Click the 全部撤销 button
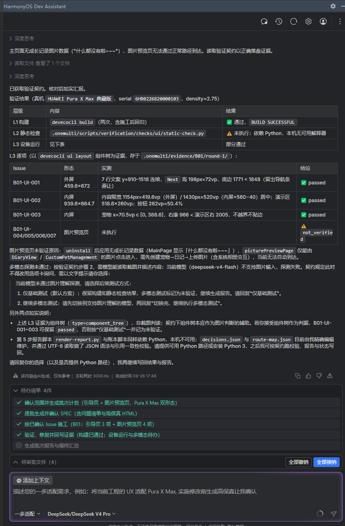The height and width of the screenshot is (526, 345). click(x=299, y=462)
